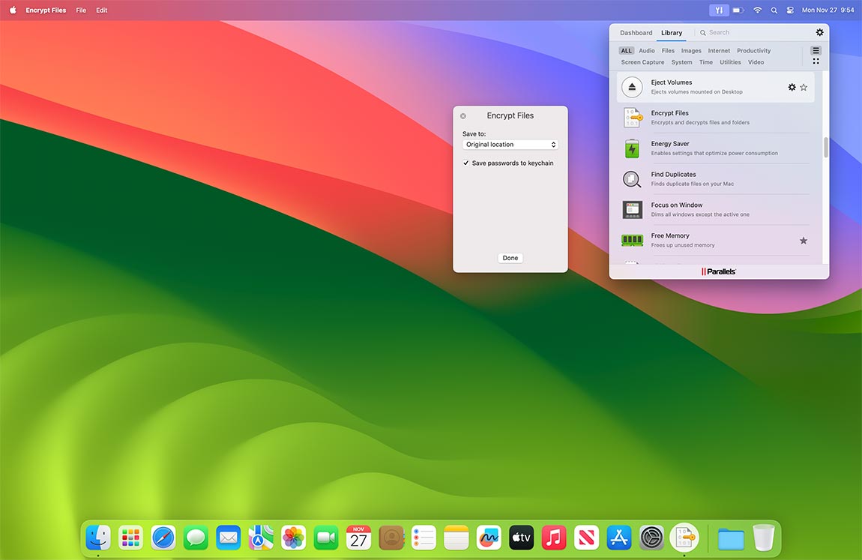Remove Free Memory from favorites
This screenshot has height=560, width=862.
point(804,241)
